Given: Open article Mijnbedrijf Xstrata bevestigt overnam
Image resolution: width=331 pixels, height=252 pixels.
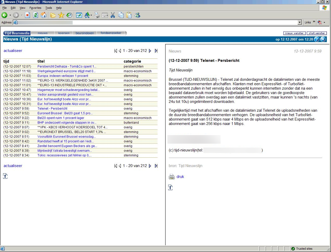Looking at the screenshot, I should (x=65, y=151).
